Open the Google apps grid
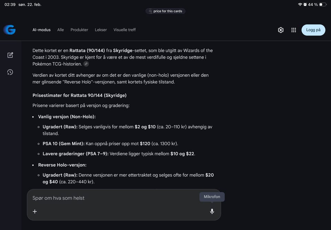331x230 pixels. click(294, 30)
